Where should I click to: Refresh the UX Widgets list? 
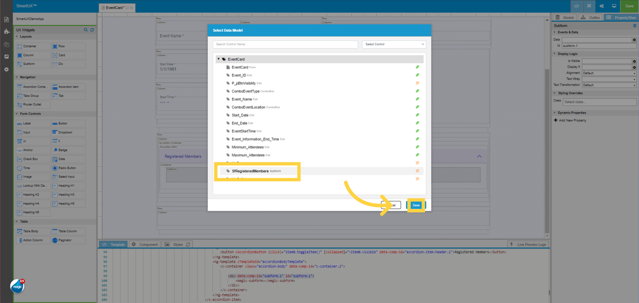coord(92,30)
